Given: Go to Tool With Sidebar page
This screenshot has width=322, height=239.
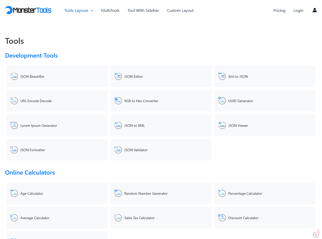Looking at the screenshot, I should [x=143, y=11].
